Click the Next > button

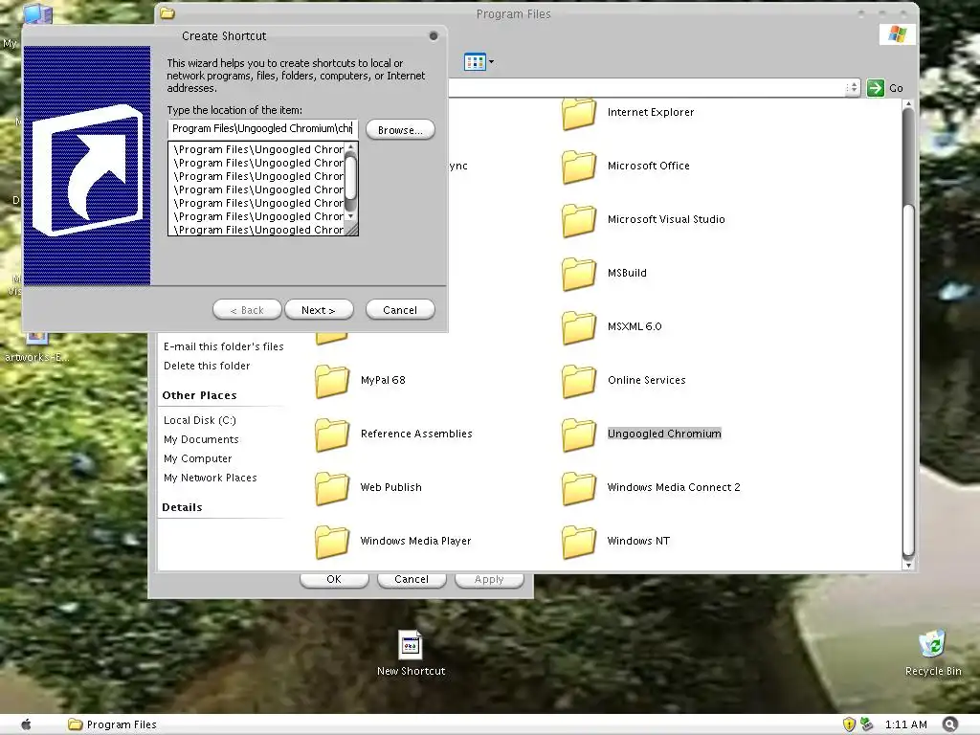[x=319, y=310]
